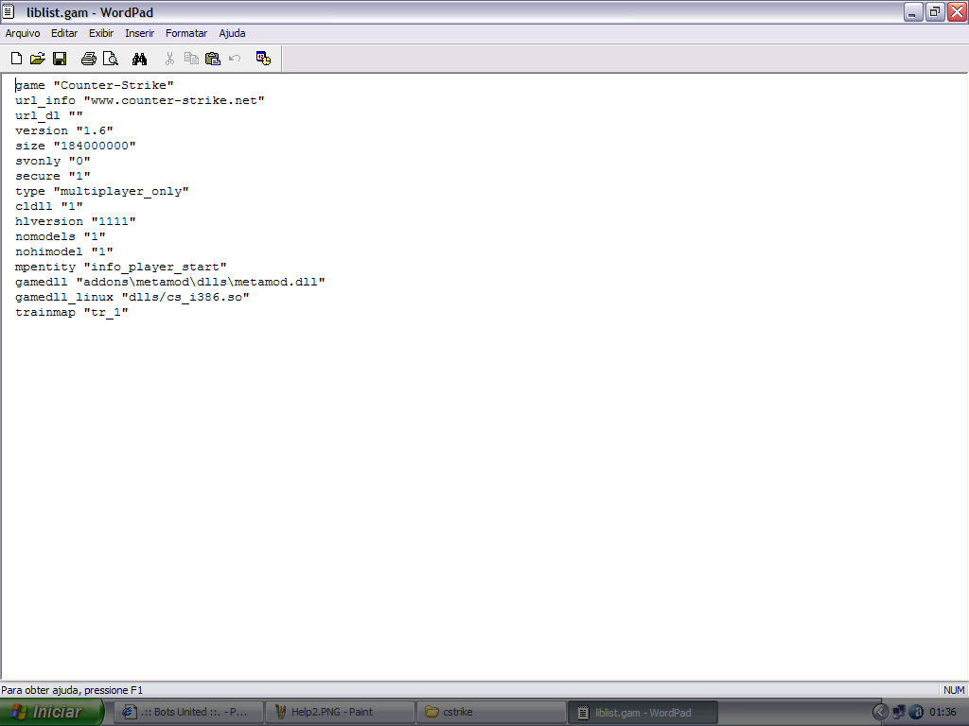Open the Formatar menu
Viewport: 969px width, 726px height.
pos(186,33)
